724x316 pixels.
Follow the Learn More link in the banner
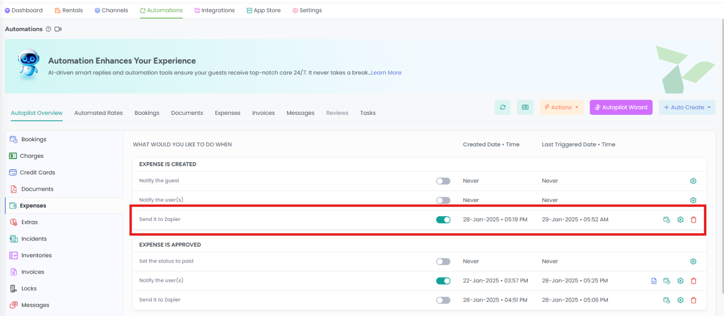[386, 73]
